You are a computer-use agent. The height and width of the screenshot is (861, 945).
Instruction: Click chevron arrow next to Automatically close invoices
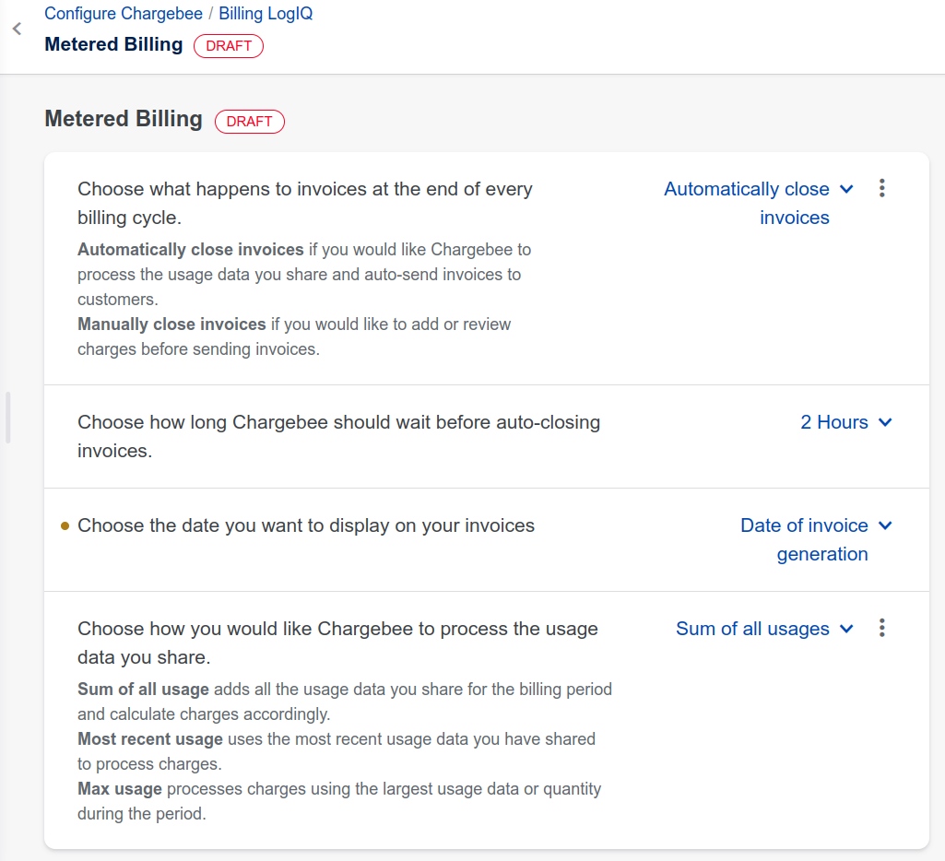tap(847, 189)
